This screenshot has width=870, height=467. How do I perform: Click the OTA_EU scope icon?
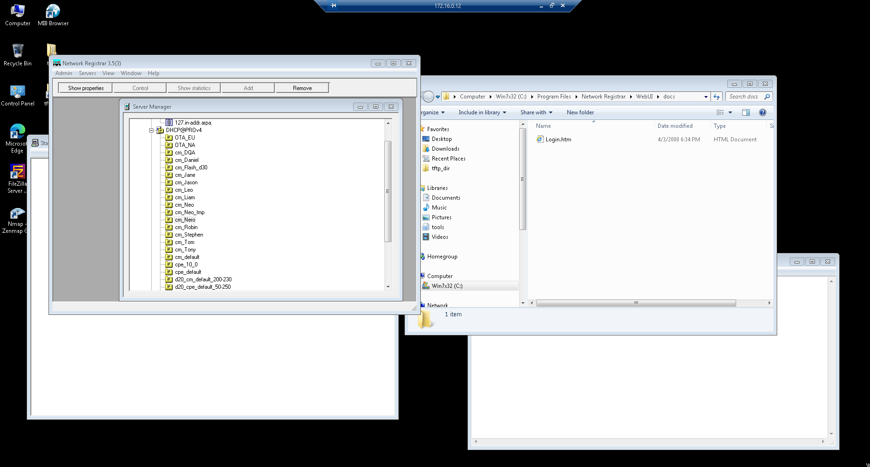click(169, 138)
